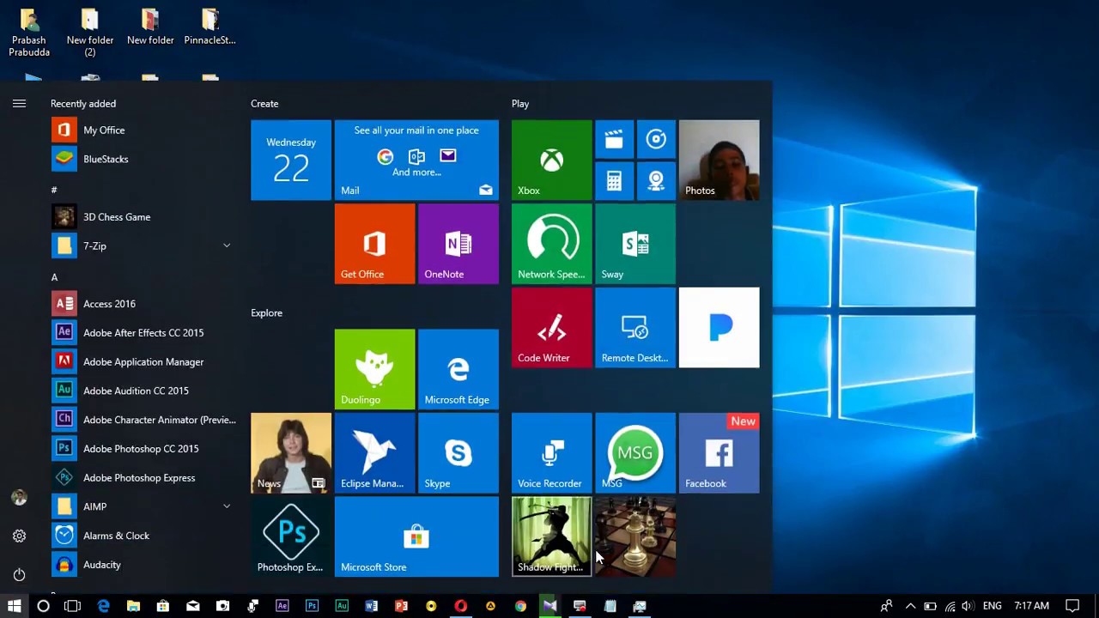1099x618 pixels.
Task: Launch the Shadow Fight tile
Action: [x=551, y=537]
